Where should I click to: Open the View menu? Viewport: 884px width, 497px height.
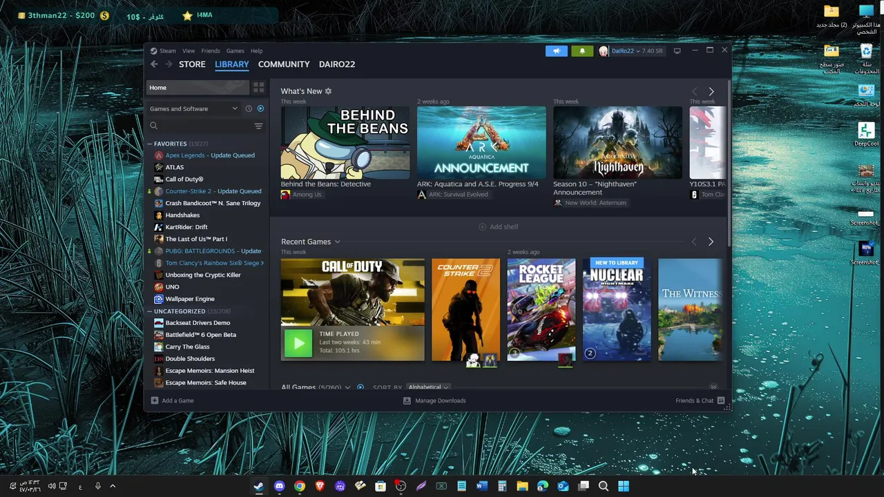coord(189,50)
